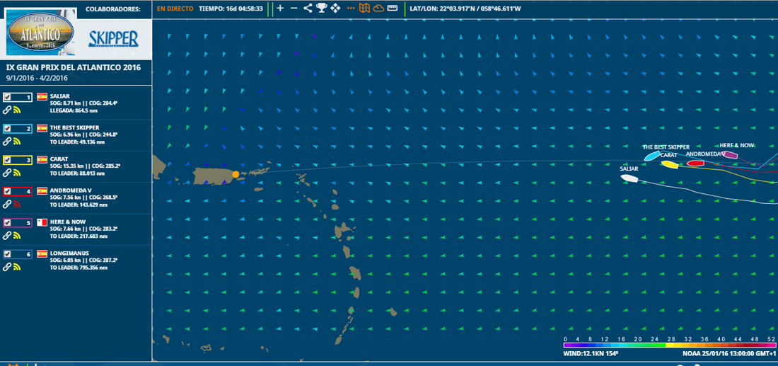The width and height of the screenshot is (778, 366).
Task: Zoom out of the map
Action: tap(294, 8)
